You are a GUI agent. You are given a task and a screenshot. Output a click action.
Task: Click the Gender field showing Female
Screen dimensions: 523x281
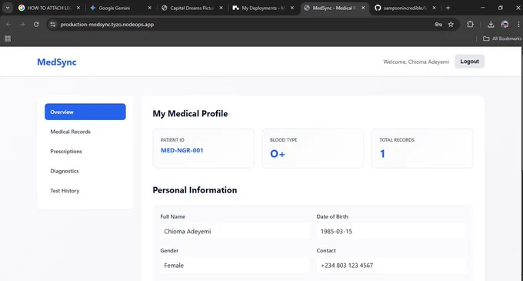(235, 266)
